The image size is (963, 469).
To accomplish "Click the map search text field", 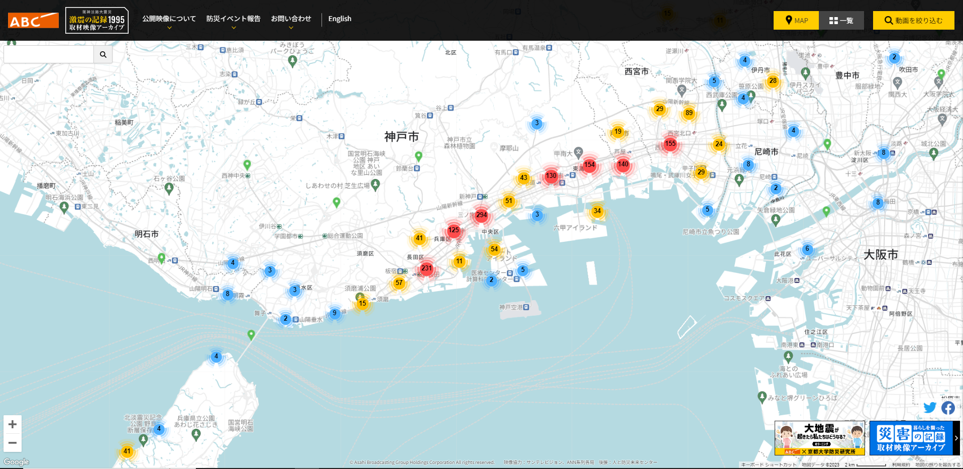I will click(x=49, y=54).
